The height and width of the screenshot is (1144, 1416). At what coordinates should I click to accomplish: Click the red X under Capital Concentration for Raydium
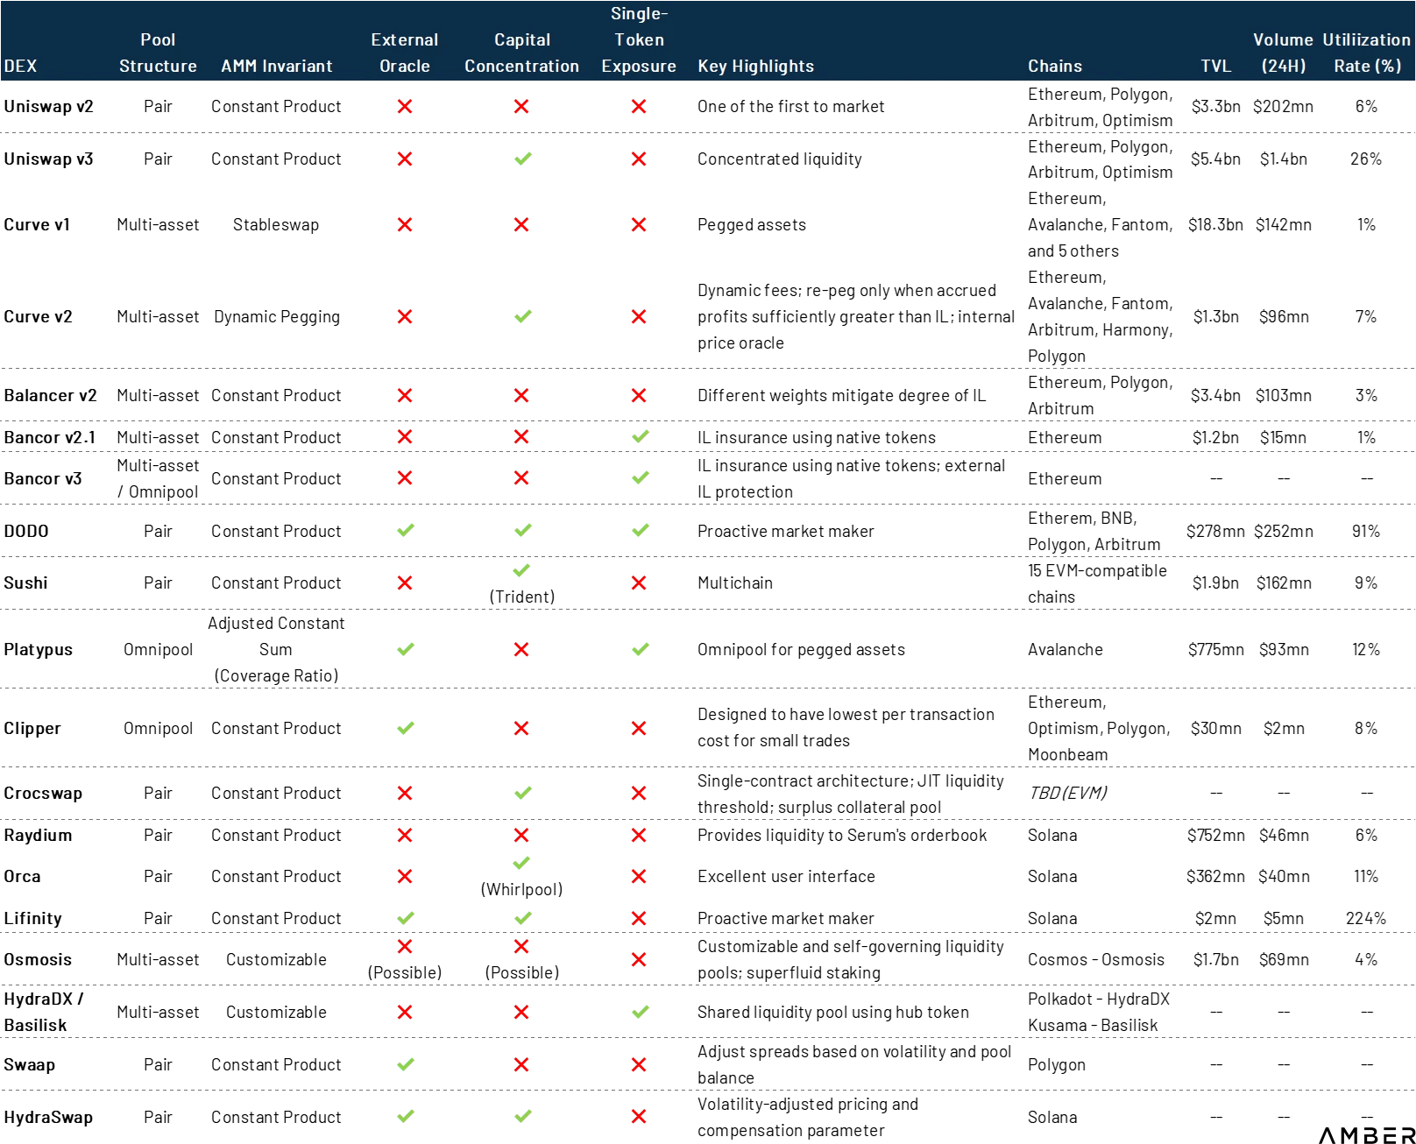[x=521, y=835]
